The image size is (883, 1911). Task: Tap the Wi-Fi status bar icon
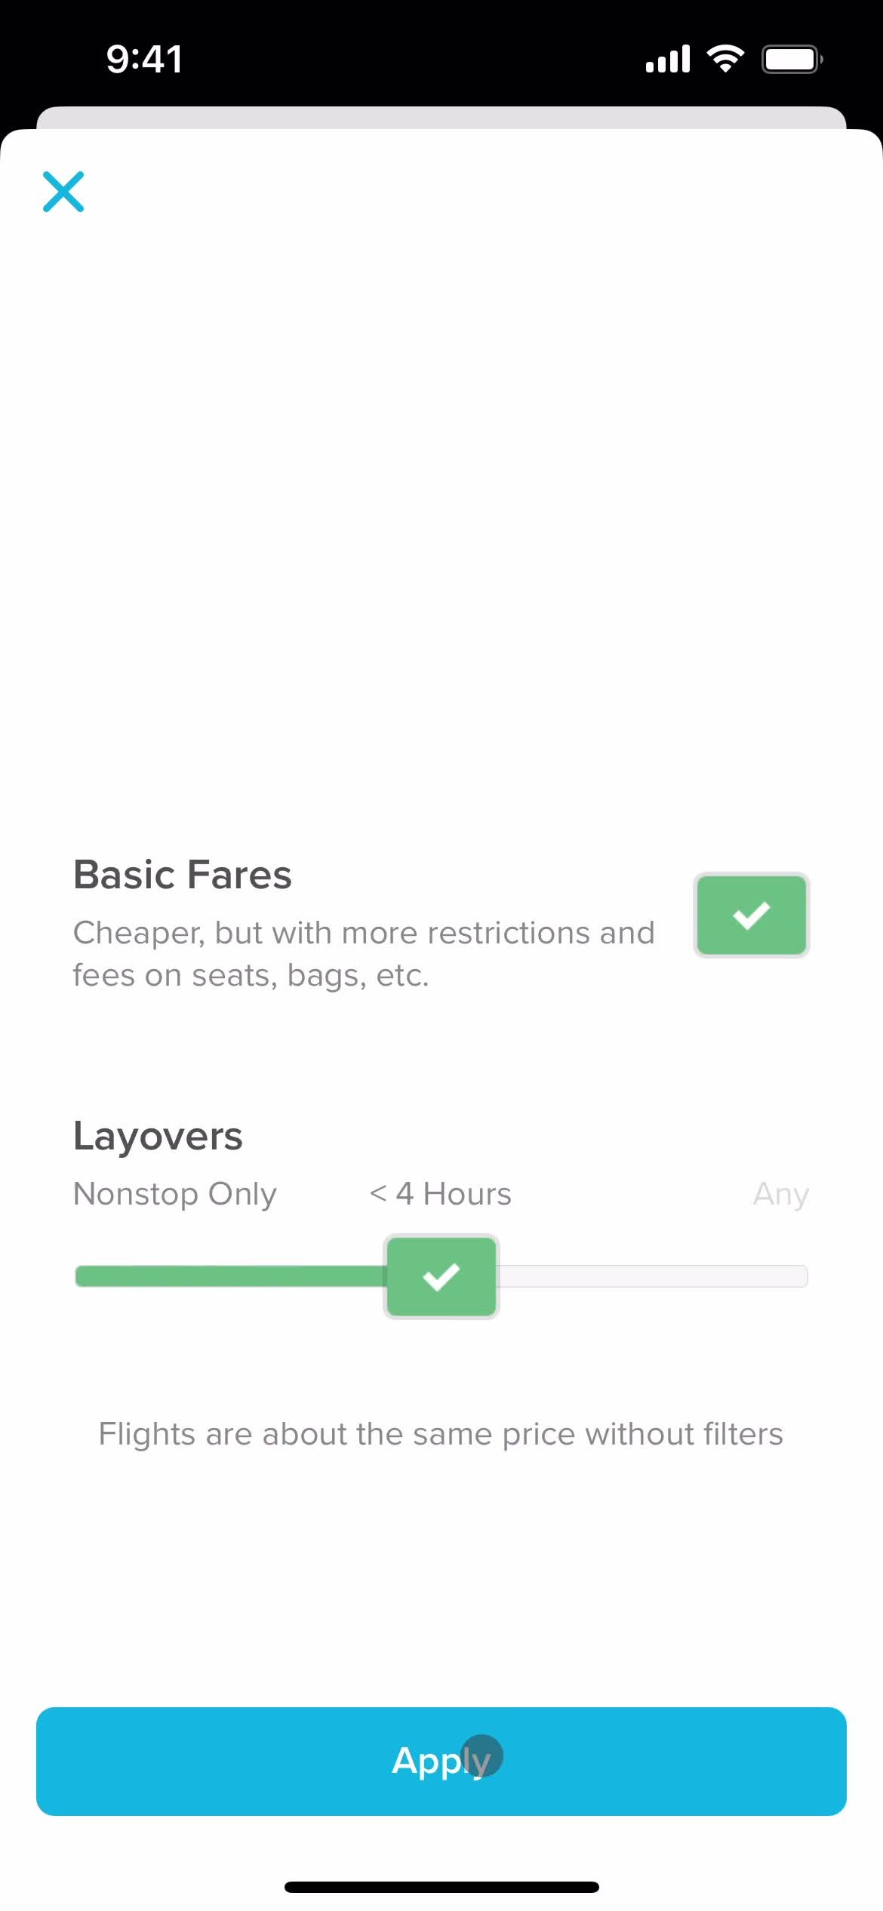point(725,59)
